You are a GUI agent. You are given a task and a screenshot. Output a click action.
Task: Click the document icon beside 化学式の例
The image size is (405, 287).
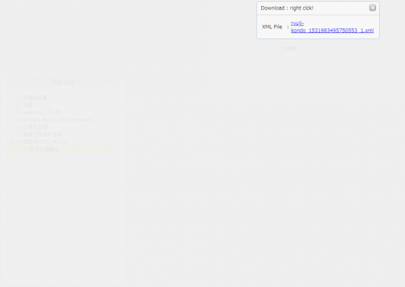click(x=19, y=128)
